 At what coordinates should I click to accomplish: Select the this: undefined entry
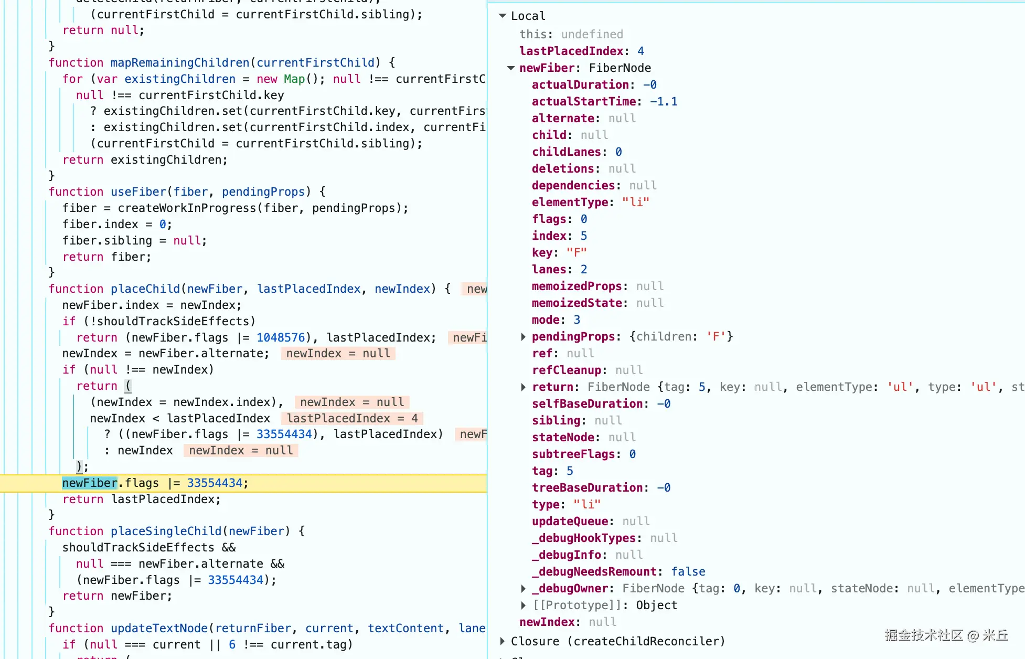[571, 35]
